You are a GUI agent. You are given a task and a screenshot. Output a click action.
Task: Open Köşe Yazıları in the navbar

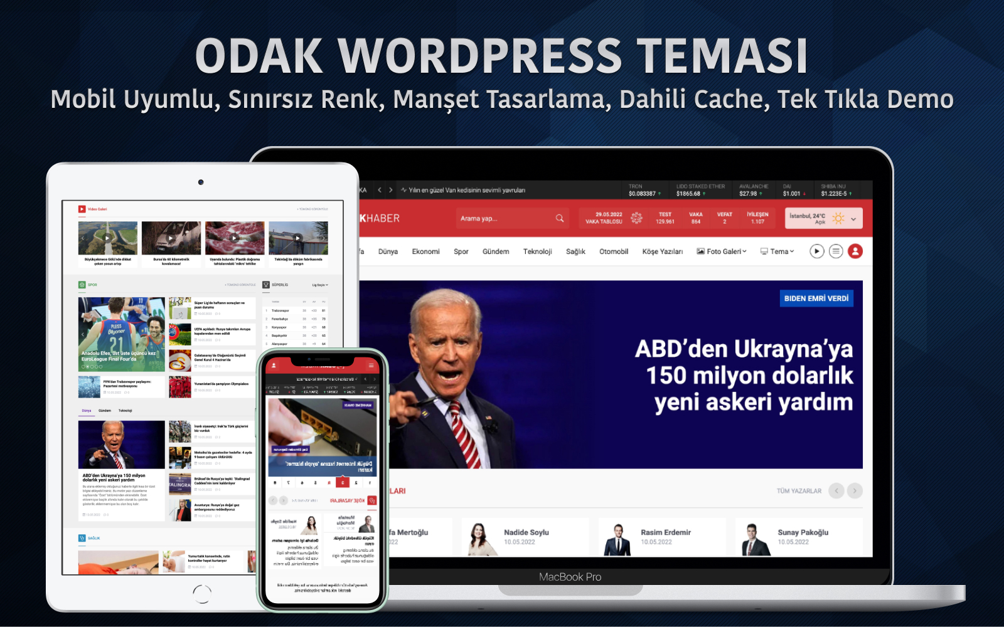coord(663,251)
